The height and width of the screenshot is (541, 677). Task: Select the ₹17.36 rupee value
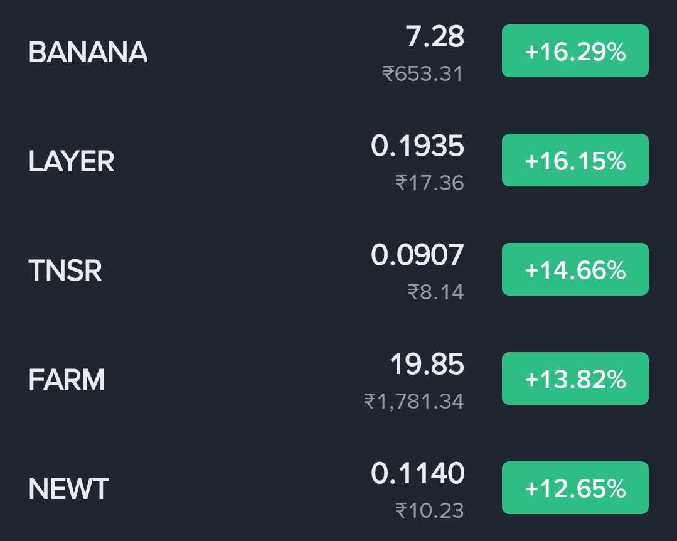coord(430,183)
